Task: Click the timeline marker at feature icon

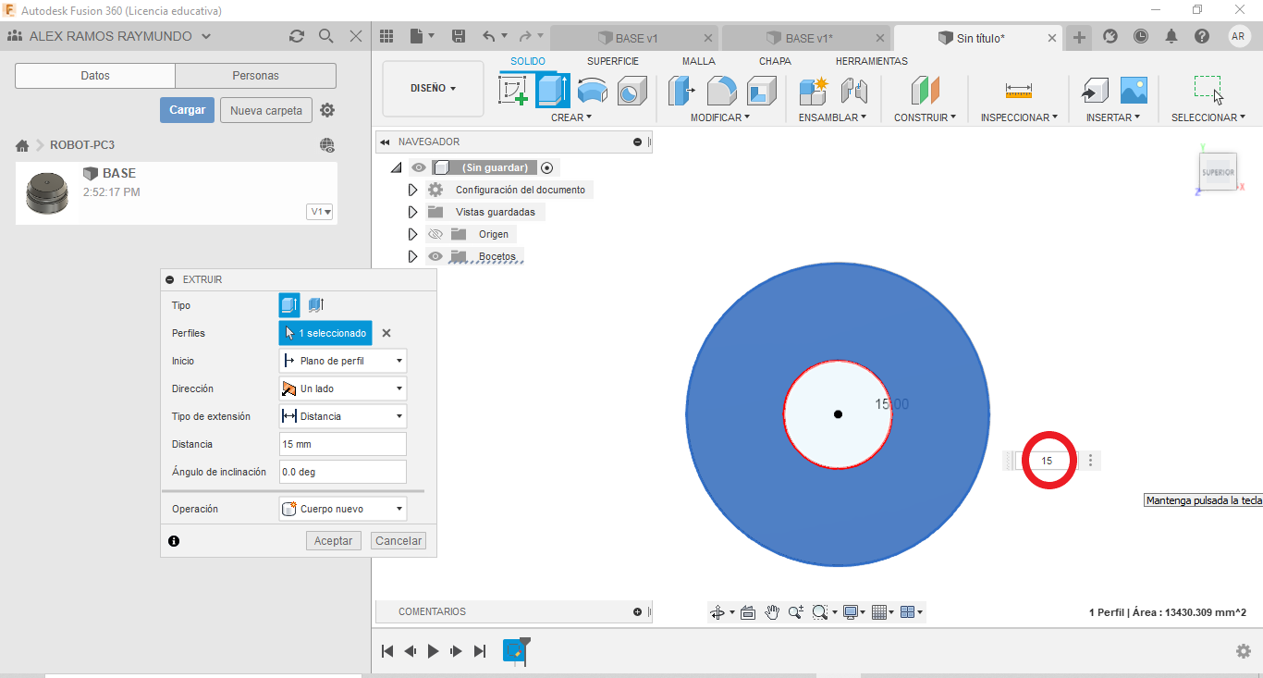Action: [515, 651]
